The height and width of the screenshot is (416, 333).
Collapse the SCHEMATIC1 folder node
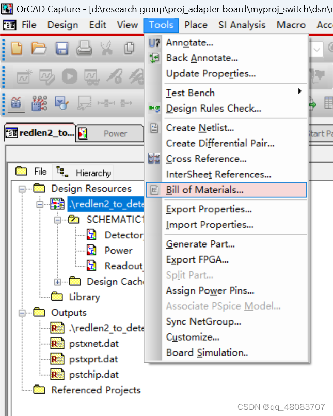pos(57,220)
